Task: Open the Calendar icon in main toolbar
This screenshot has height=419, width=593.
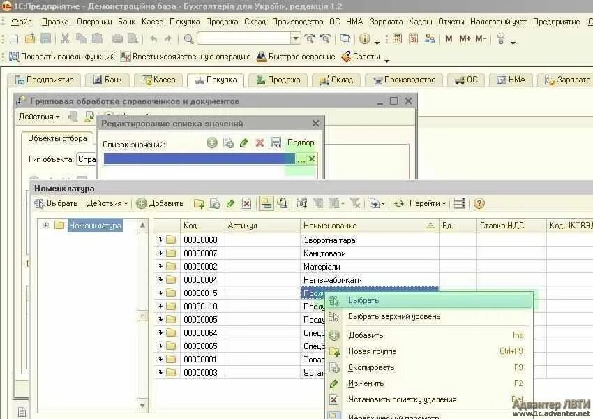Action: tap(413, 38)
